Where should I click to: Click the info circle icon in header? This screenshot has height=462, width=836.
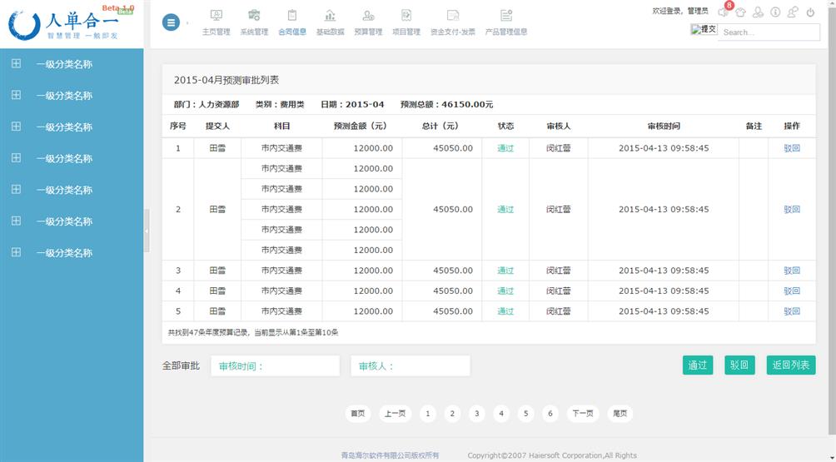click(x=775, y=12)
